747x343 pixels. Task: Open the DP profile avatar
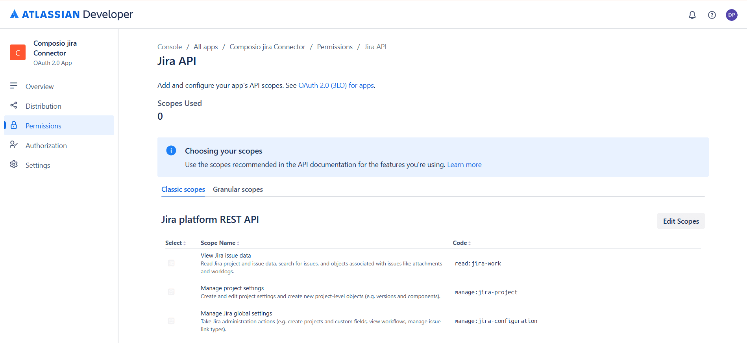(x=731, y=15)
